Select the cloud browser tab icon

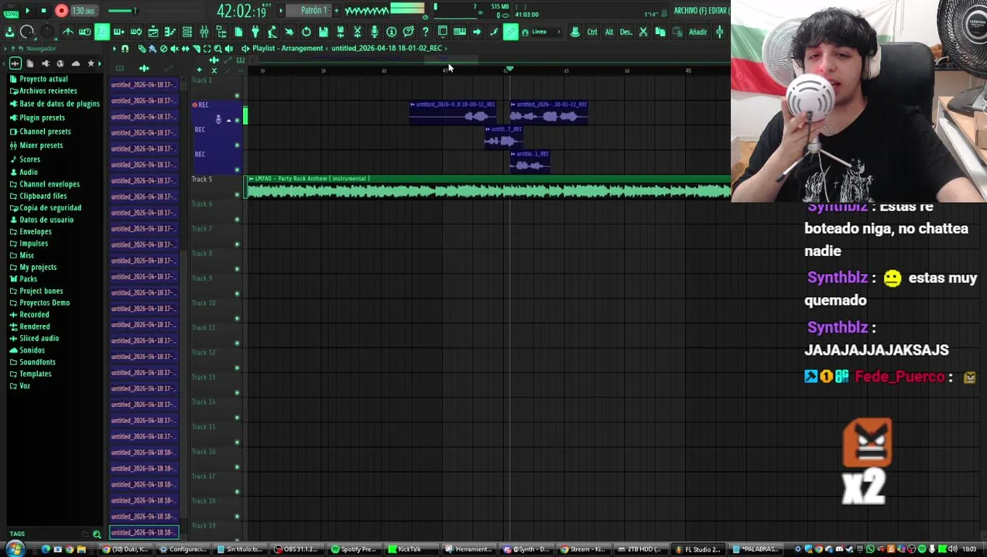pyautogui.click(x=76, y=63)
